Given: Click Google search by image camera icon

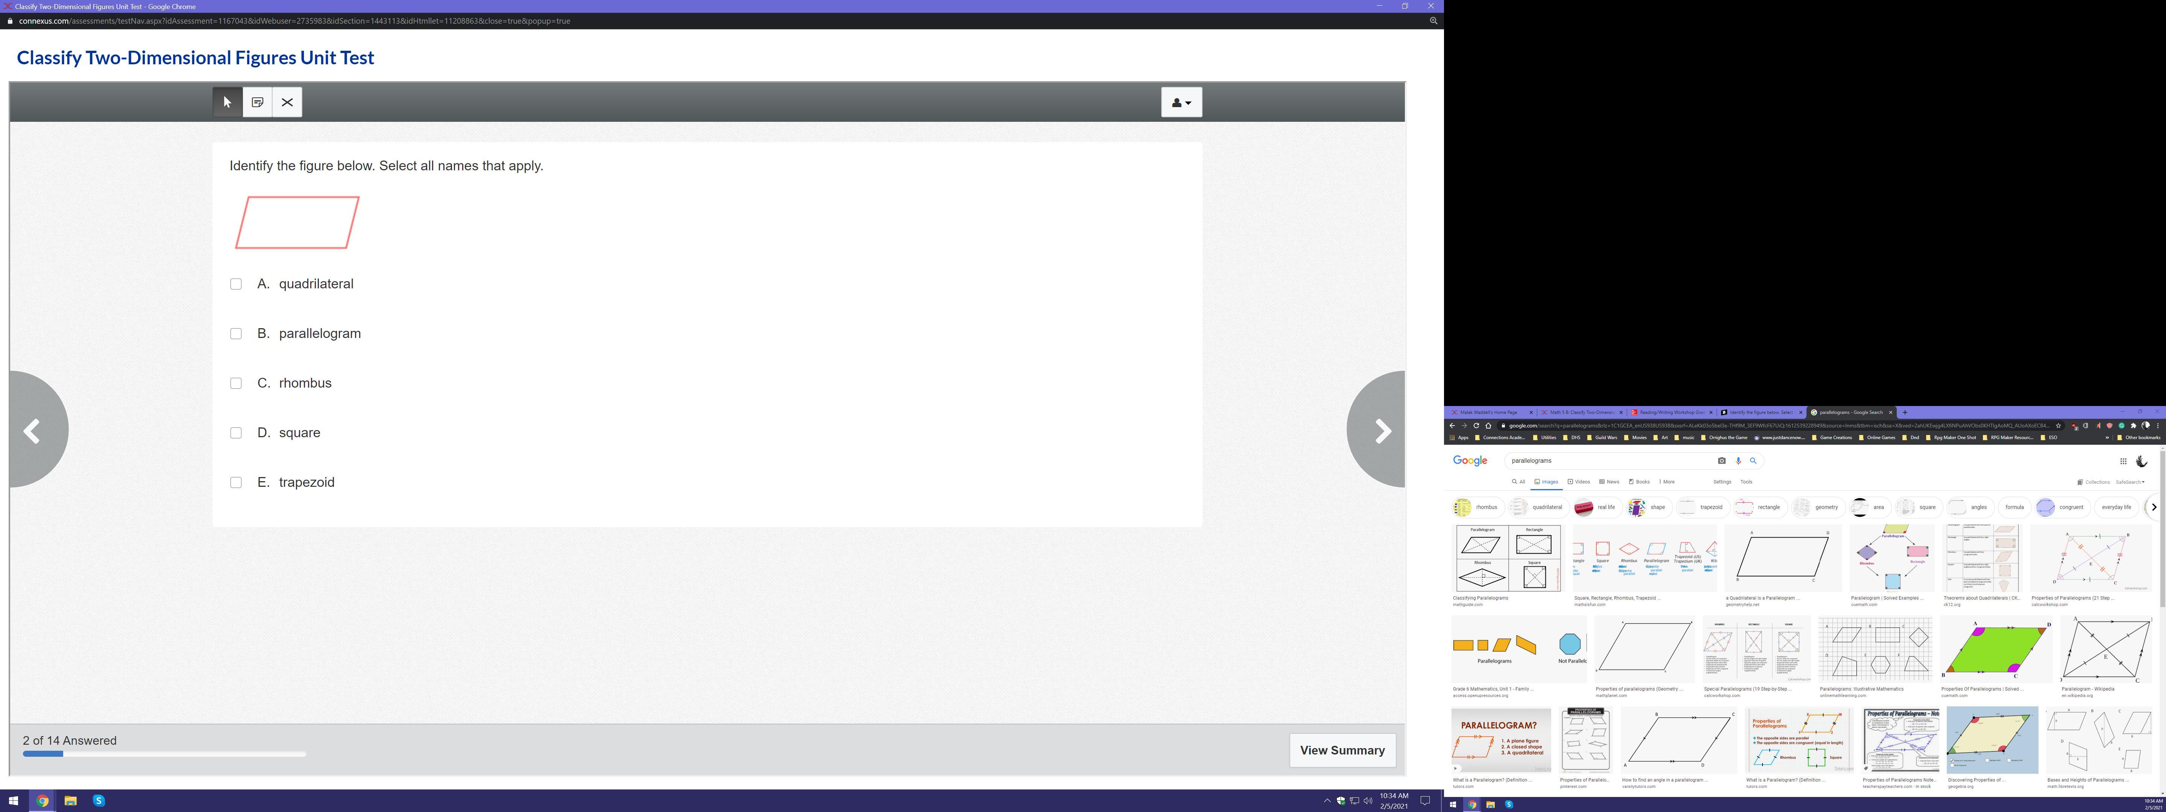Looking at the screenshot, I should pos(1721,461).
